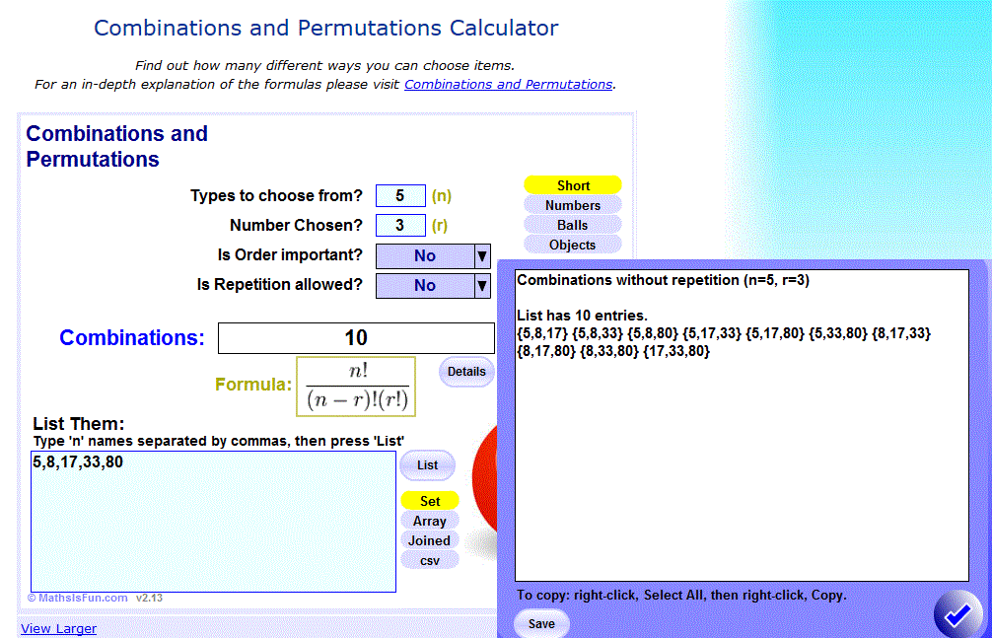Switch to the "Numbers" preset

pyautogui.click(x=572, y=205)
